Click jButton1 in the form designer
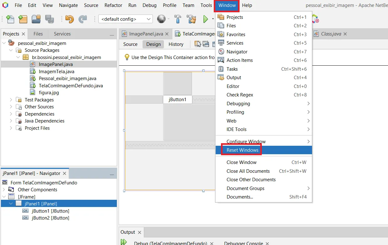Screen dimensions: 388x245 177,100
